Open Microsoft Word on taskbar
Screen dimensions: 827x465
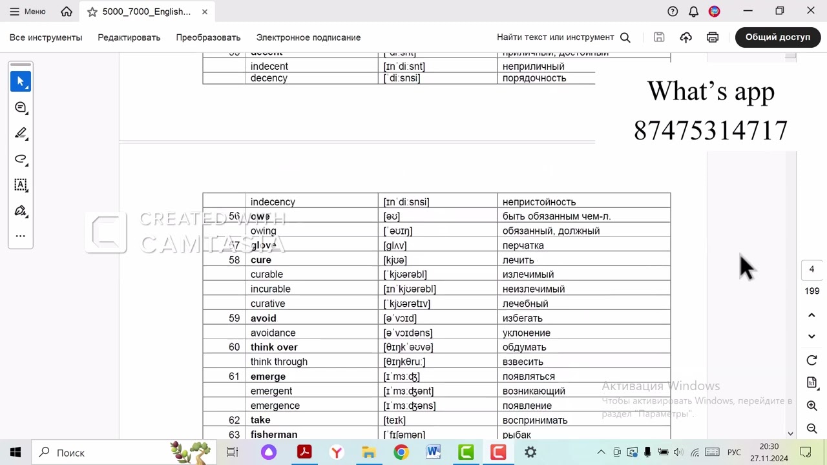434,453
